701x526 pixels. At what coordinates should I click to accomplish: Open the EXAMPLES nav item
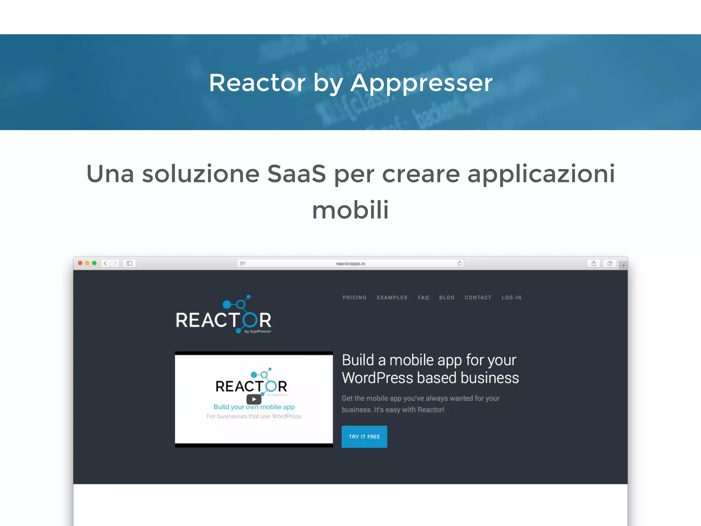click(392, 298)
